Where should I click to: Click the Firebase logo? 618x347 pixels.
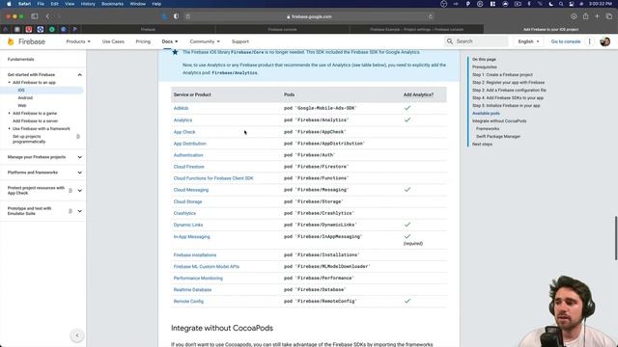click(26, 41)
